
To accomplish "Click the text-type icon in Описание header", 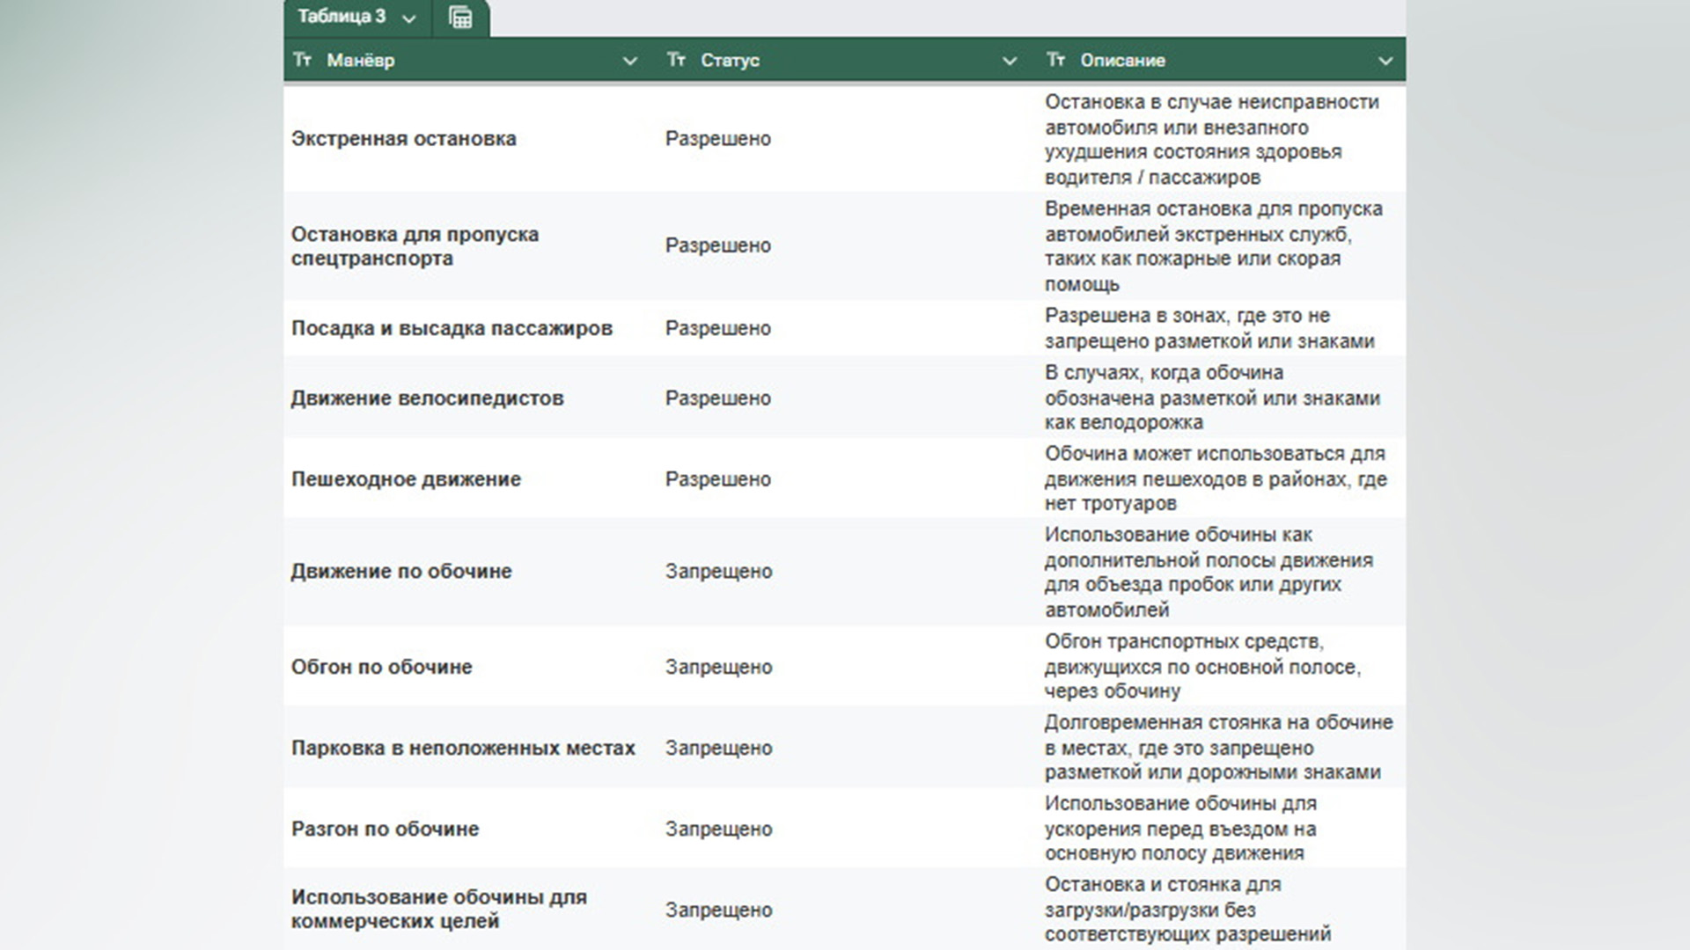I will click(1055, 60).
